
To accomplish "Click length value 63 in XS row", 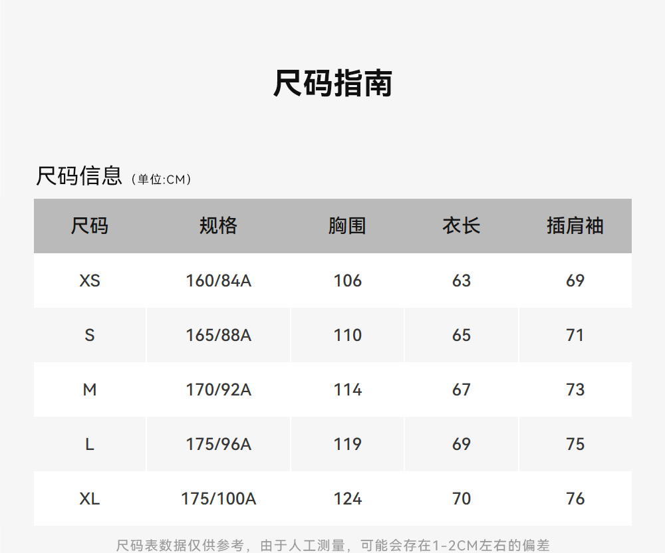I will [x=462, y=280].
